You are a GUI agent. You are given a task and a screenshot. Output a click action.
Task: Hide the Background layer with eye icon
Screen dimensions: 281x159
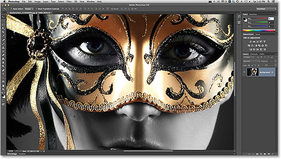coord(244,72)
